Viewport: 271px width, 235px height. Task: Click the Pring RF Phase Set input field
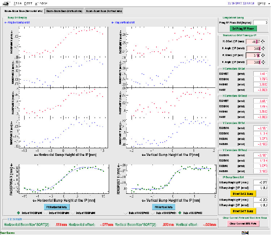[260, 22]
